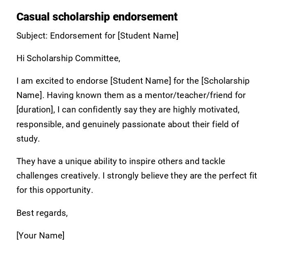
Task: Click the word "responsible"
Action: [39, 124]
